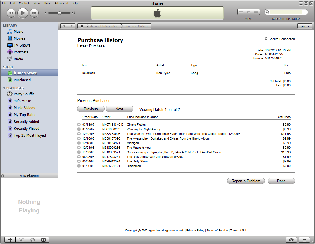This screenshot has height=244, width=315.
Task: Click the eye-shaped browser button at bottom right
Action: click(291, 240)
